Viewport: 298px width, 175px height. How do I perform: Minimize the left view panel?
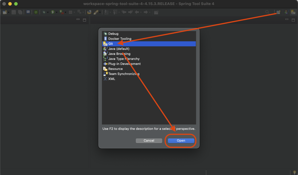[78, 19]
